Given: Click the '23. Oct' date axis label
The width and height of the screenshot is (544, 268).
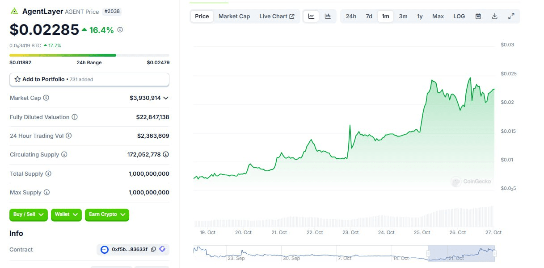Looking at the screenshot, I should (350, 232).
